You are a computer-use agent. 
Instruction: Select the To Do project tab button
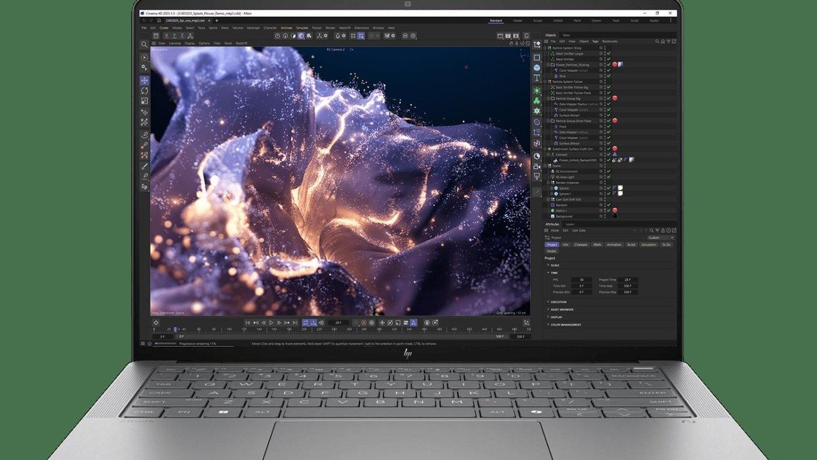coord(667,245)
